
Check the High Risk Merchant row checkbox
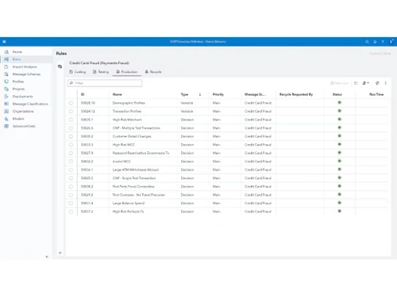(71, 120)
